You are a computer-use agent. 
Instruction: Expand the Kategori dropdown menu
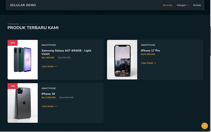pos(182,5)
